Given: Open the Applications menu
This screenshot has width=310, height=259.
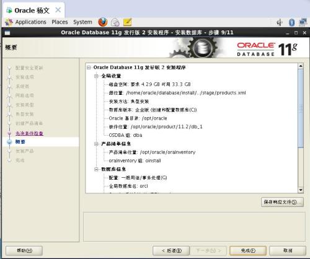Looking at the screenshot, I should [x=30, y=22].
